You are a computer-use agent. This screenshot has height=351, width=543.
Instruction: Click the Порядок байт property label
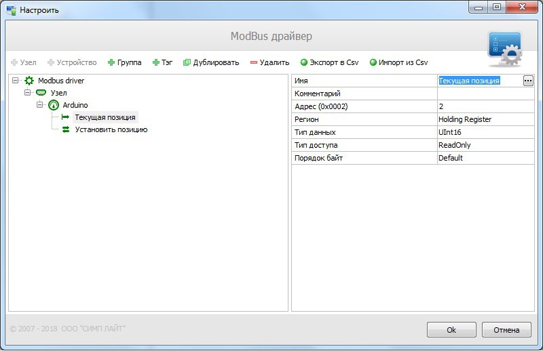[x=318, y=158]
